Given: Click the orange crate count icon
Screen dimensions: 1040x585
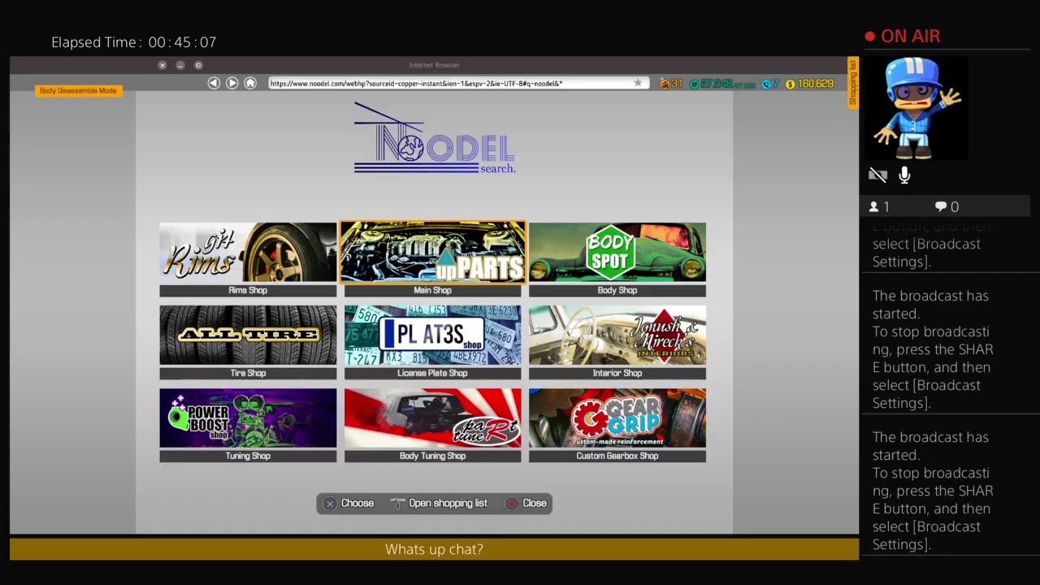Looking at the screenshot, I should click(x=665, y=84).
